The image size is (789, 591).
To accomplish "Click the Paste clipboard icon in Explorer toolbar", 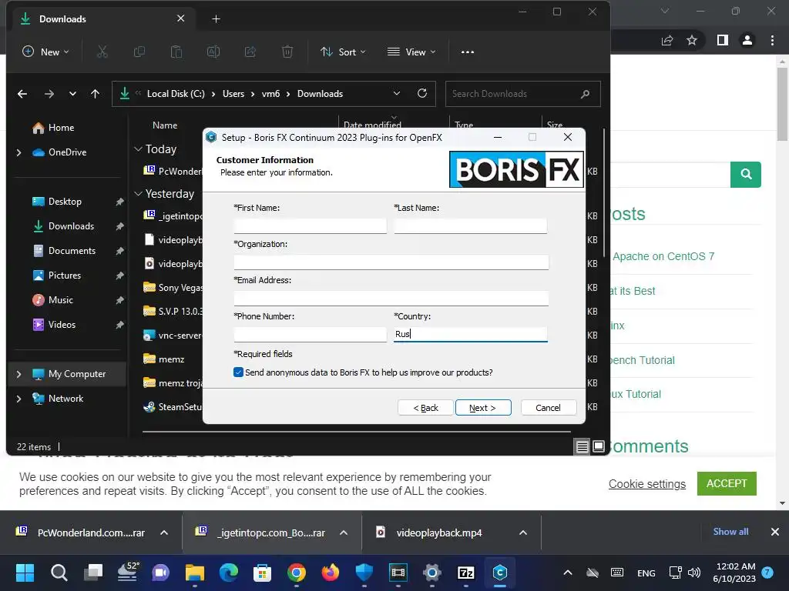I will coord(176,52).
